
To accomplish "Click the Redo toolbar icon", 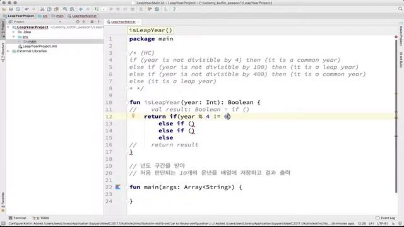I will pos(33,9).
